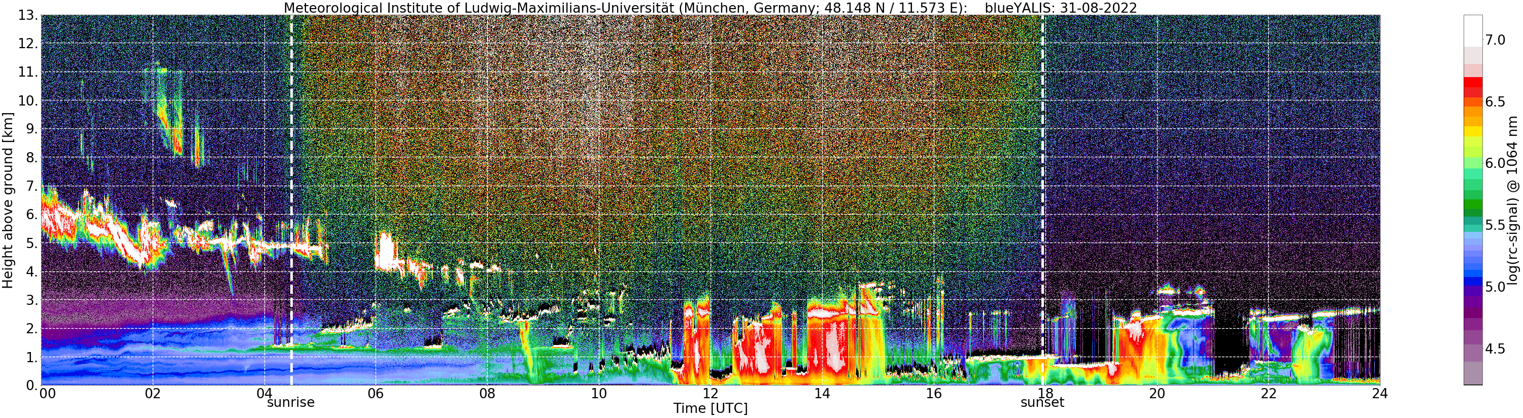This screenshot has height=418, width=1523.
Task: Click the '20' time tick label
Action: pos(1157,394)
